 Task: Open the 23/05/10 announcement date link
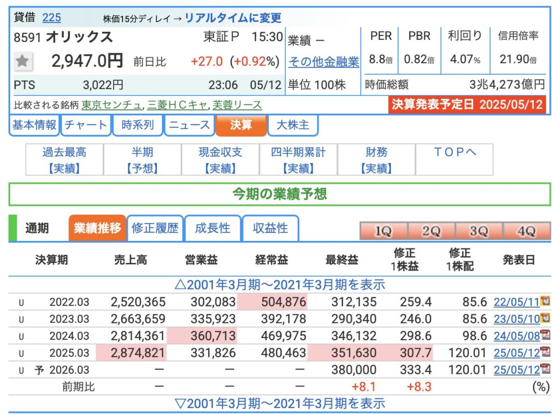(x=516, y=319)
